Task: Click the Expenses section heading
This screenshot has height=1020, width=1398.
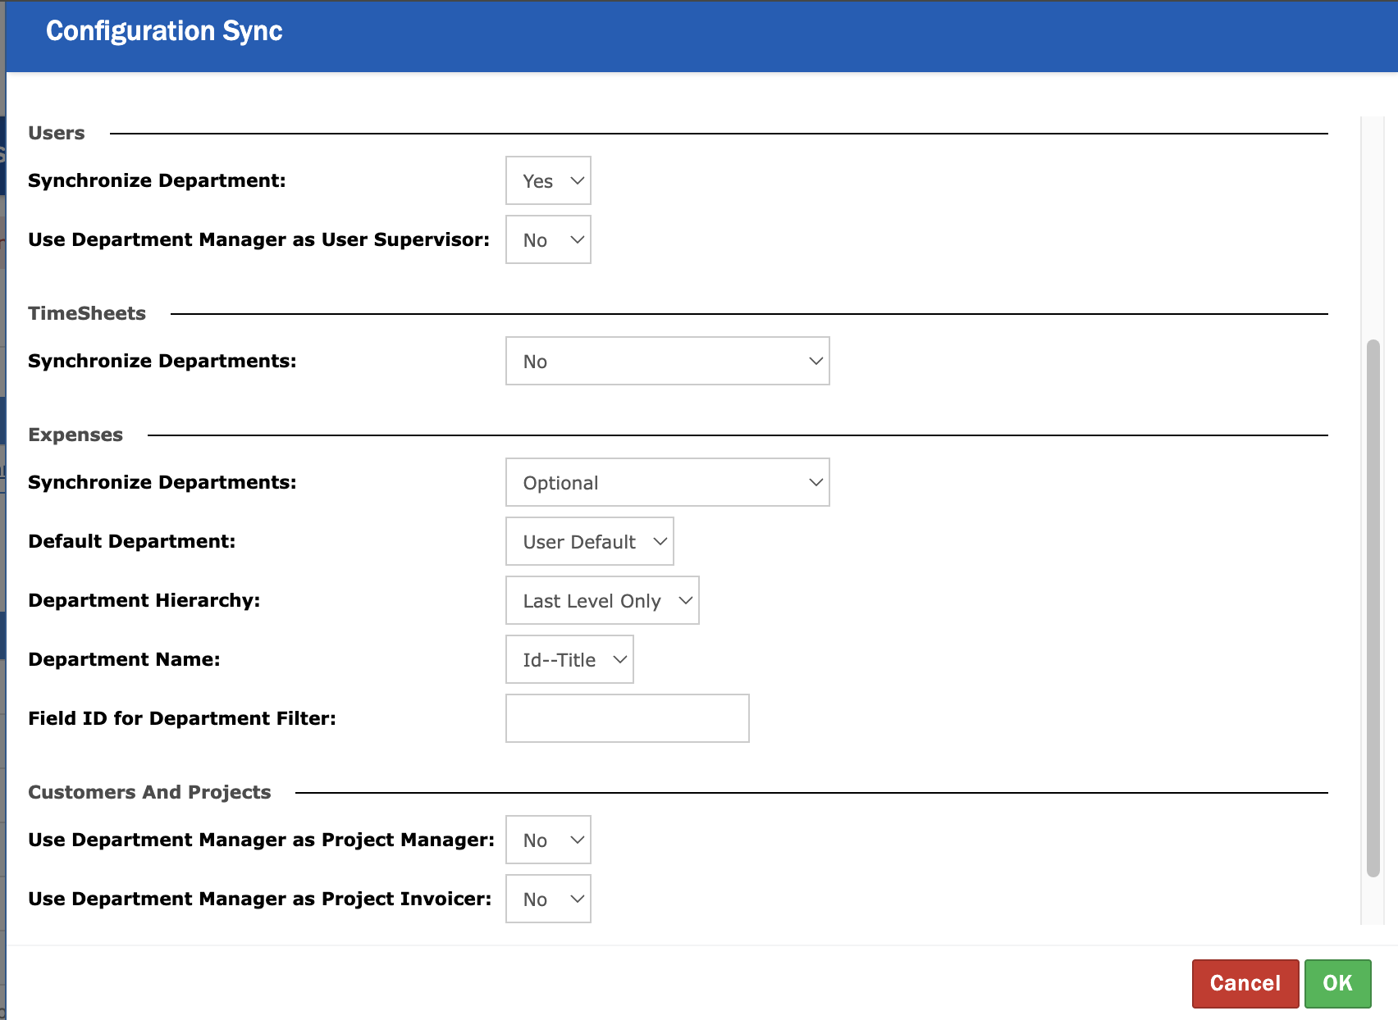Action: pyautogui.click(x=75, y=435)
